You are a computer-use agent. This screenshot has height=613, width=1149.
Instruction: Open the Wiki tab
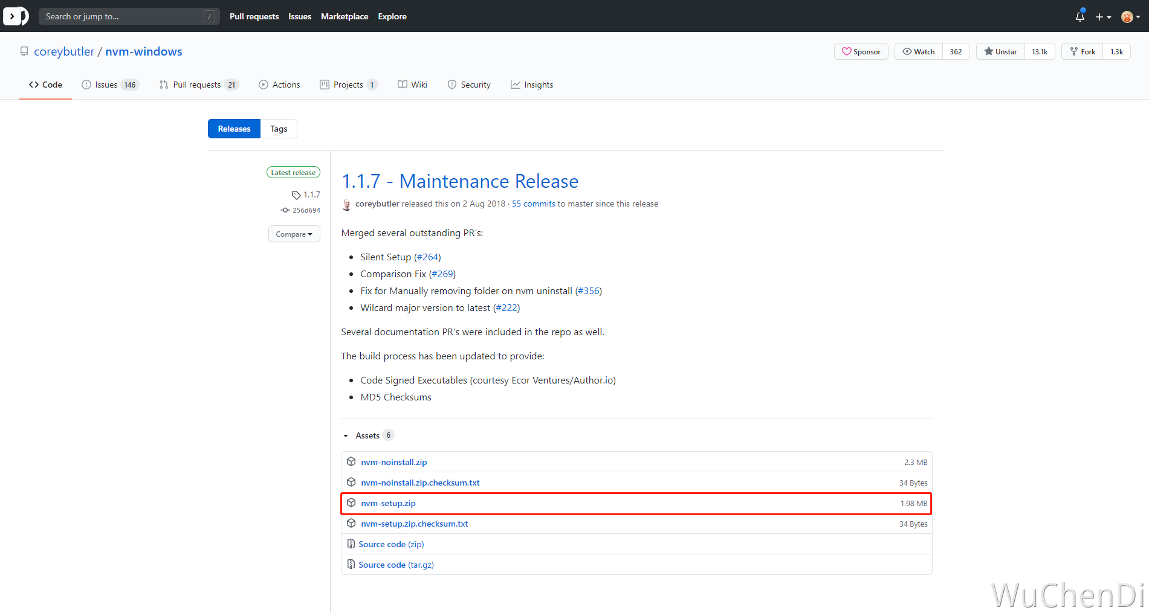click(412, 85)
